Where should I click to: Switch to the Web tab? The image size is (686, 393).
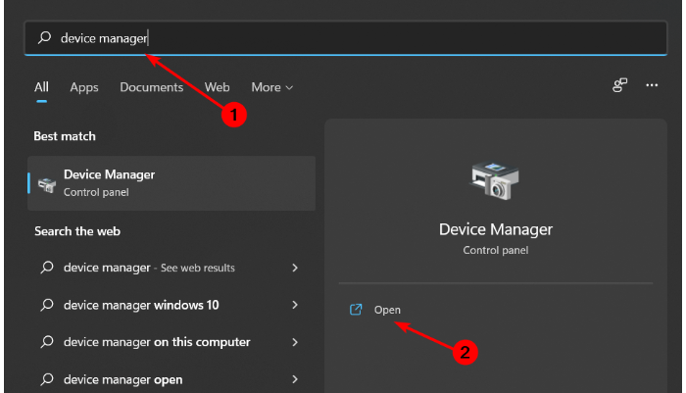click(x=217, y=87)
